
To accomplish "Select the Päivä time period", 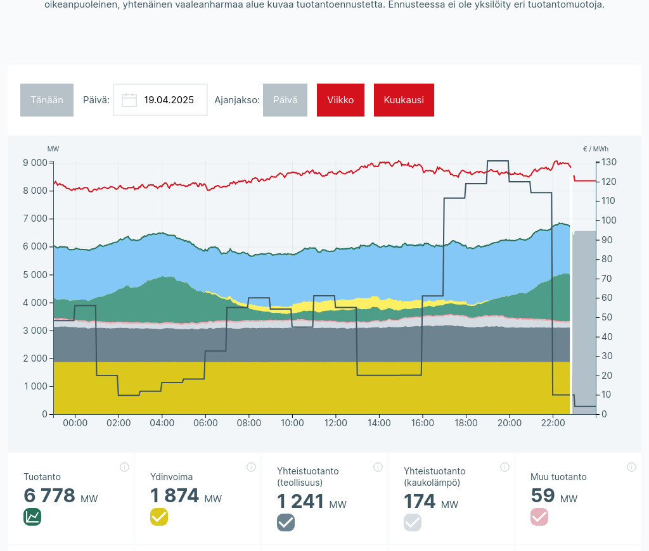I will coord(285,100).
